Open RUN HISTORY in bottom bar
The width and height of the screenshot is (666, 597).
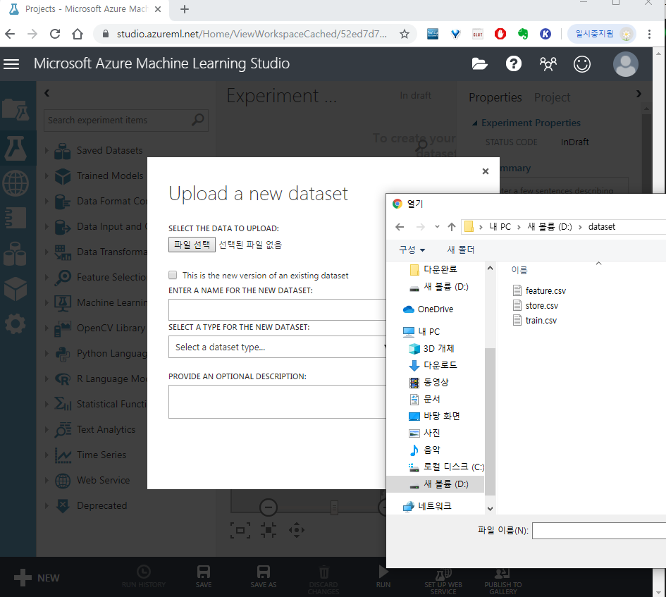[144, 576]
